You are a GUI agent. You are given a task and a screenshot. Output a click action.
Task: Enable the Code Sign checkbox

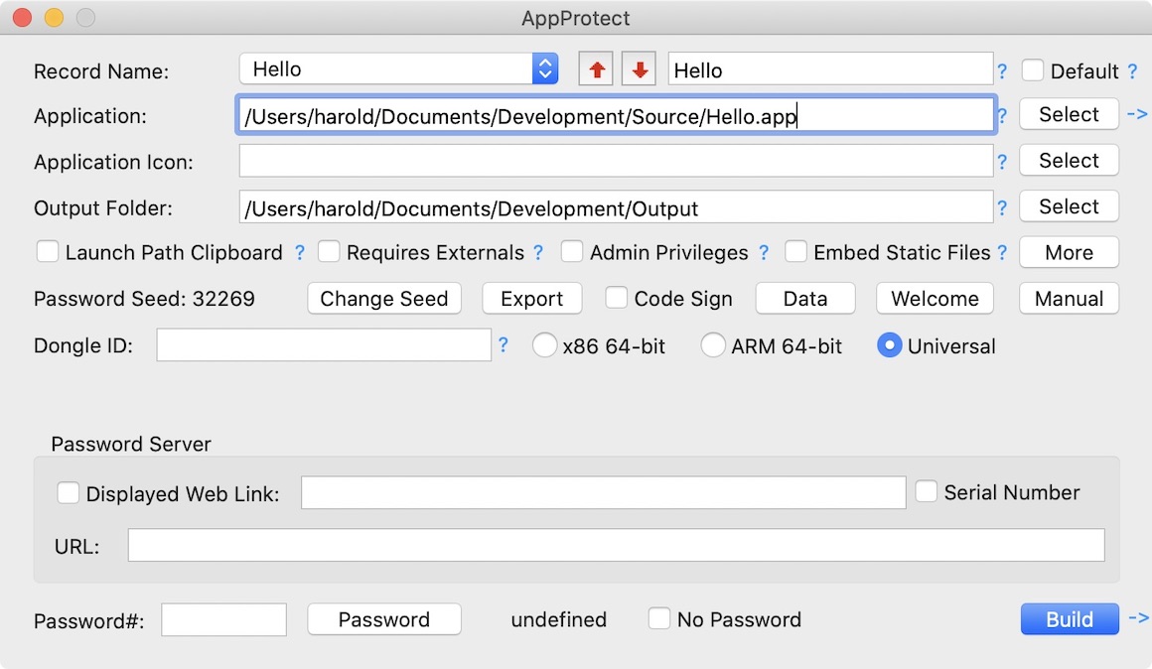click(x=617, y=298)
